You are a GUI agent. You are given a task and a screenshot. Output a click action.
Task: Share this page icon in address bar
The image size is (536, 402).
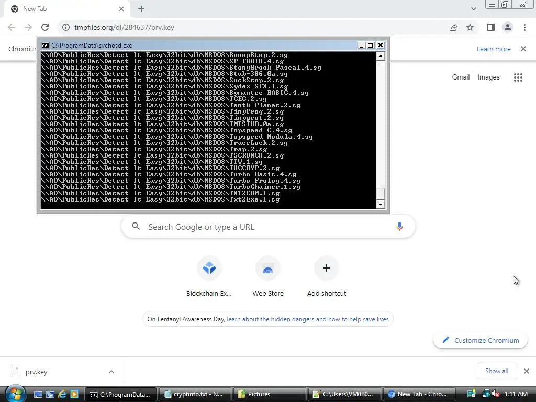(x=453, y=27)
